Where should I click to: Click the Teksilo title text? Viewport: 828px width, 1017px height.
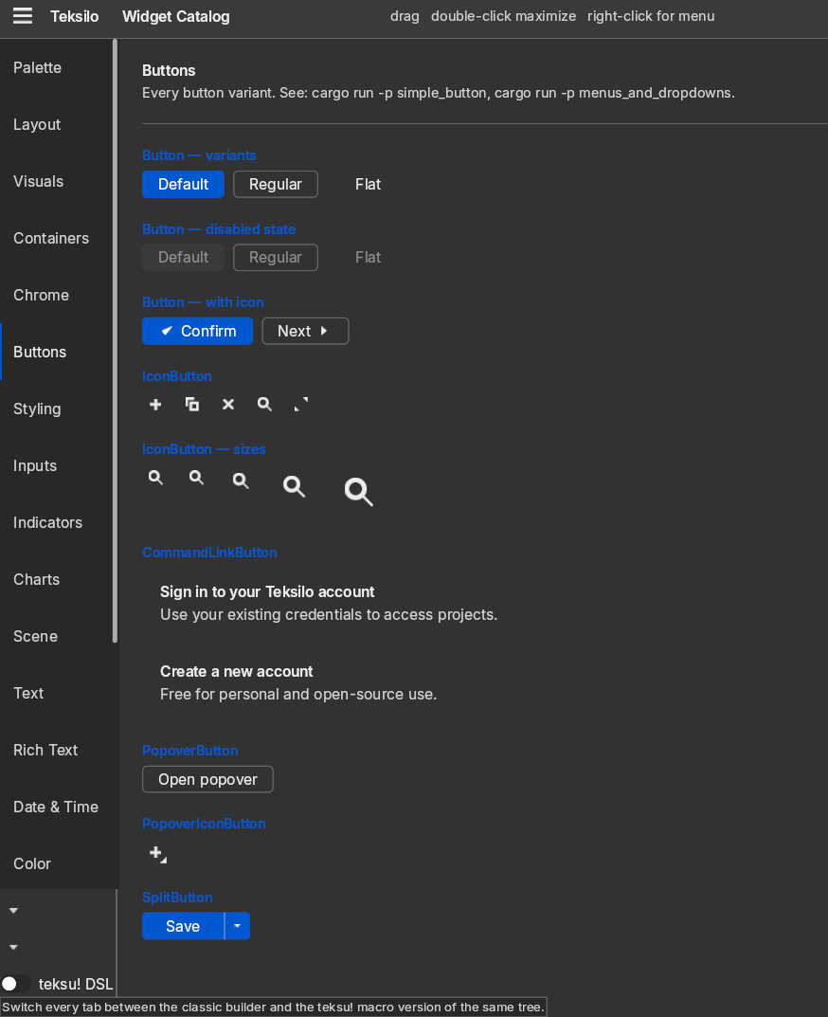(75, 16)
